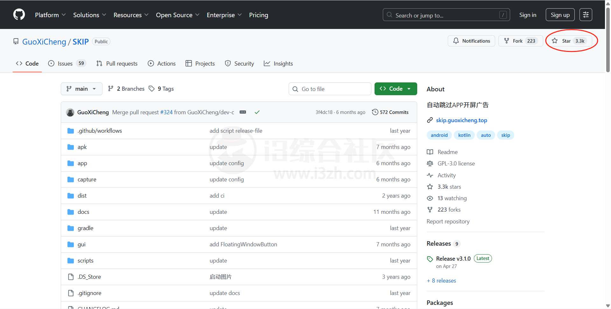
Task: Expand commit message ellipsis button
Action: [243, 112]
